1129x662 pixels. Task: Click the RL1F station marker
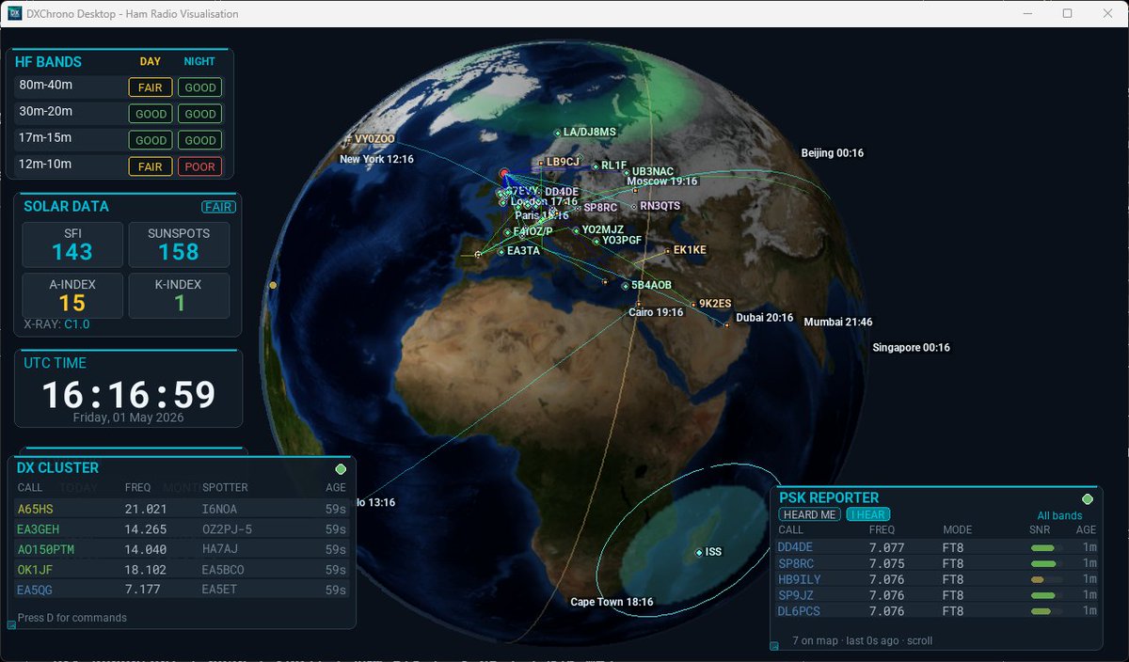pos(596,165)
